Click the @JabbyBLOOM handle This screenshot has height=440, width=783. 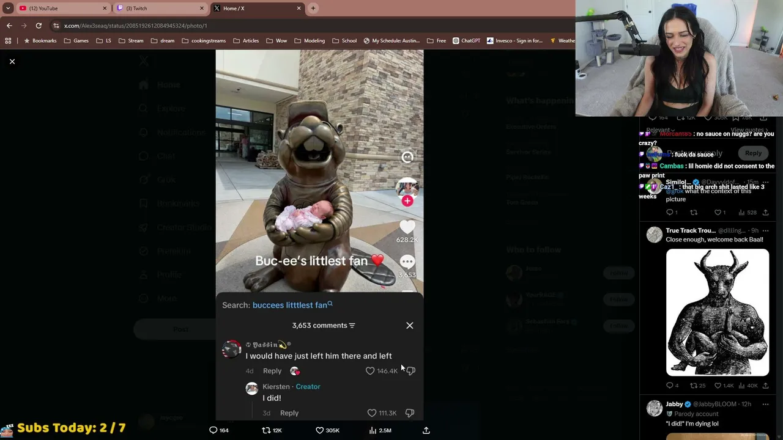714,404
